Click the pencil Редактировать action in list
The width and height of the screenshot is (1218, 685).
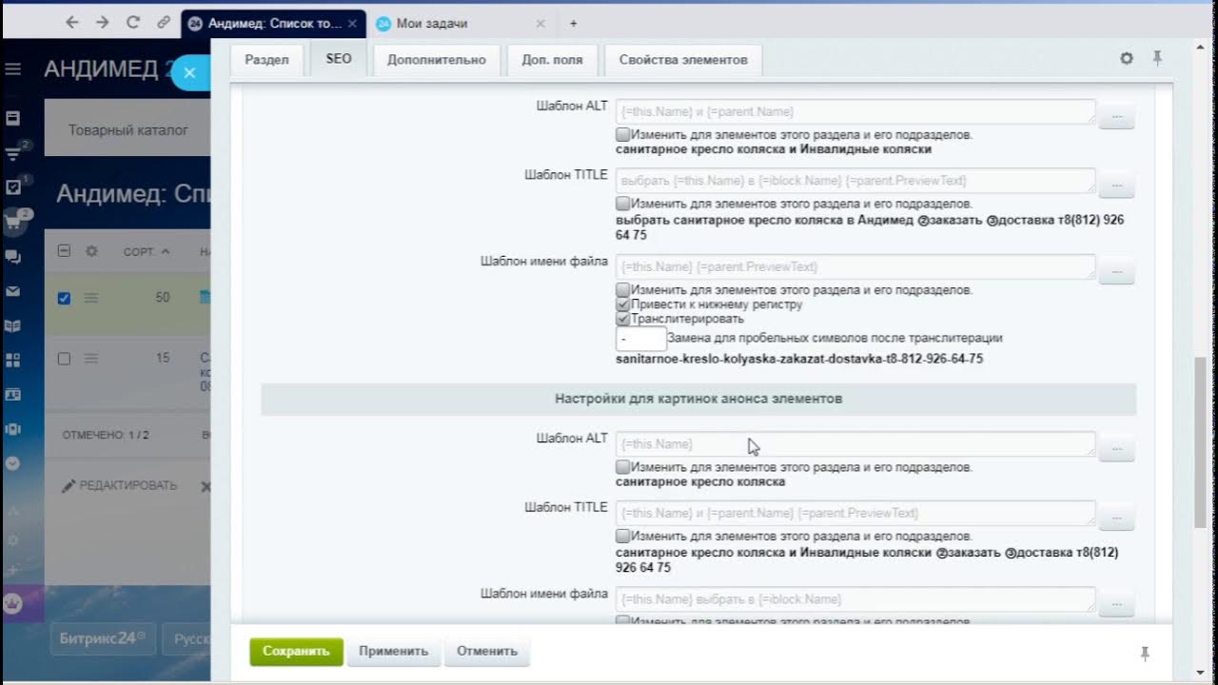119,485
